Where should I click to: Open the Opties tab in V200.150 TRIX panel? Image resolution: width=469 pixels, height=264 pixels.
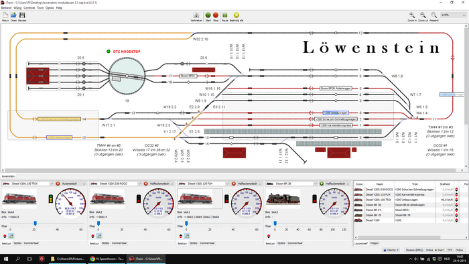pyautogui.click(x=17, y=243)
